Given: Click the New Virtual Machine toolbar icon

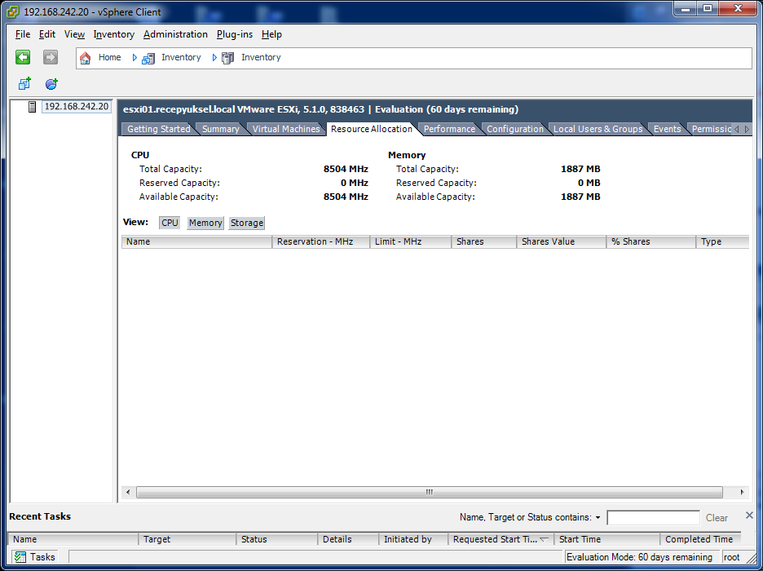Looking at the screenshot, I should coord(24,84).
